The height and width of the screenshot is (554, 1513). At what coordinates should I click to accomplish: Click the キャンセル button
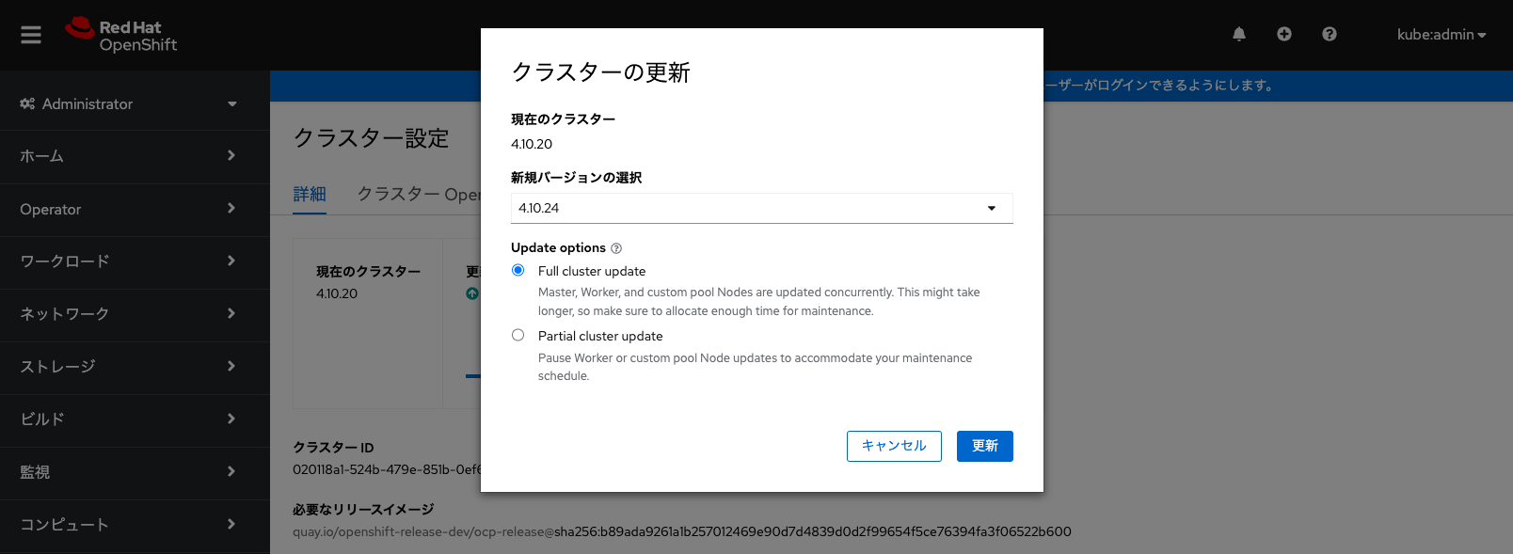pyautogui.click(x=894, y=446)
